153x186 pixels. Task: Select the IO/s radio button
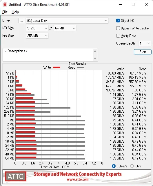point(132,166)
